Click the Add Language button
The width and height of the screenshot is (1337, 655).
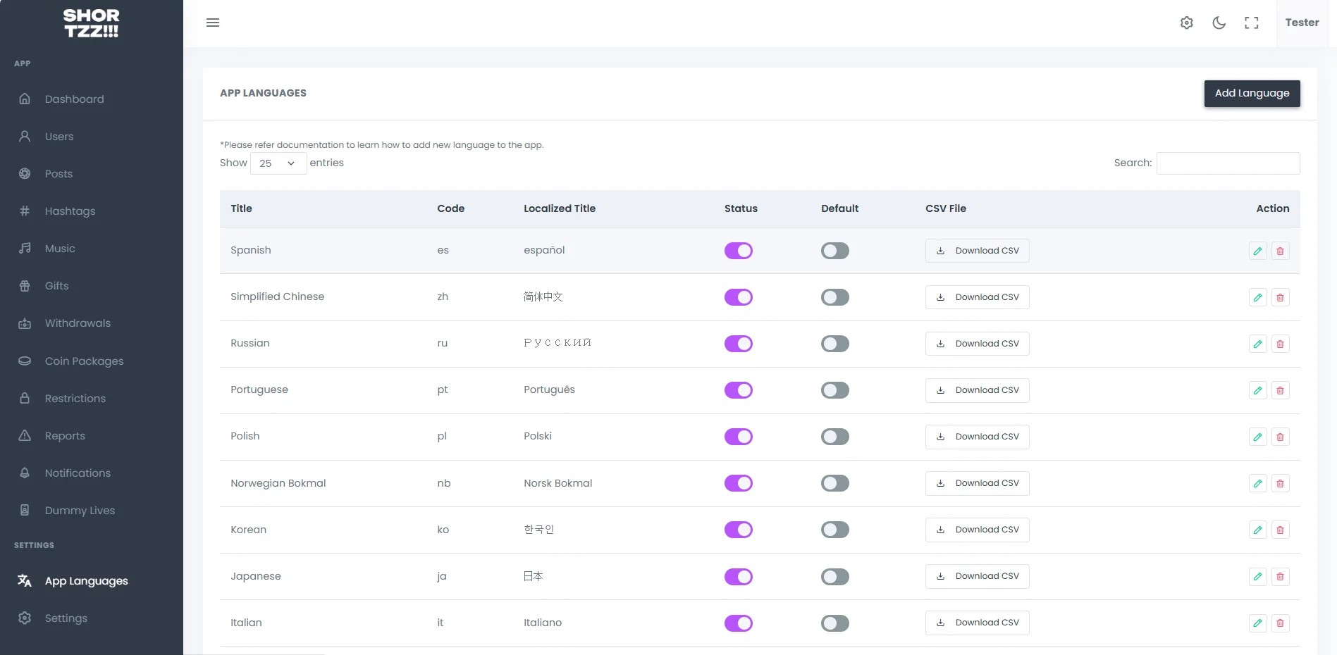point(1252,93)
